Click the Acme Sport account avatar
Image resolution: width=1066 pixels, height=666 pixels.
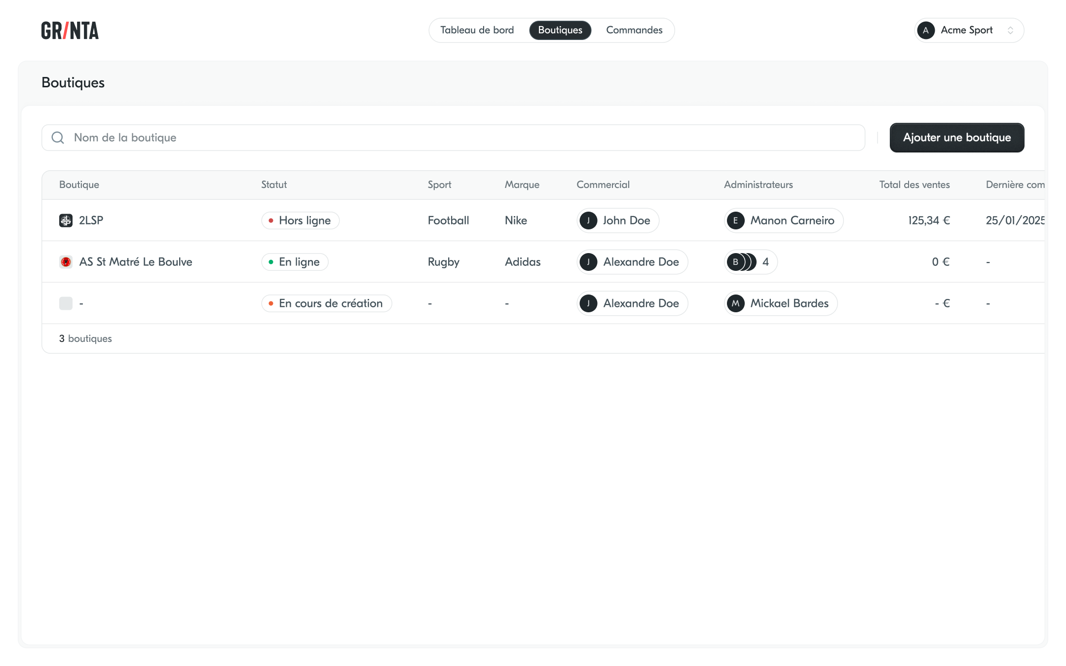tap(926, 31)
